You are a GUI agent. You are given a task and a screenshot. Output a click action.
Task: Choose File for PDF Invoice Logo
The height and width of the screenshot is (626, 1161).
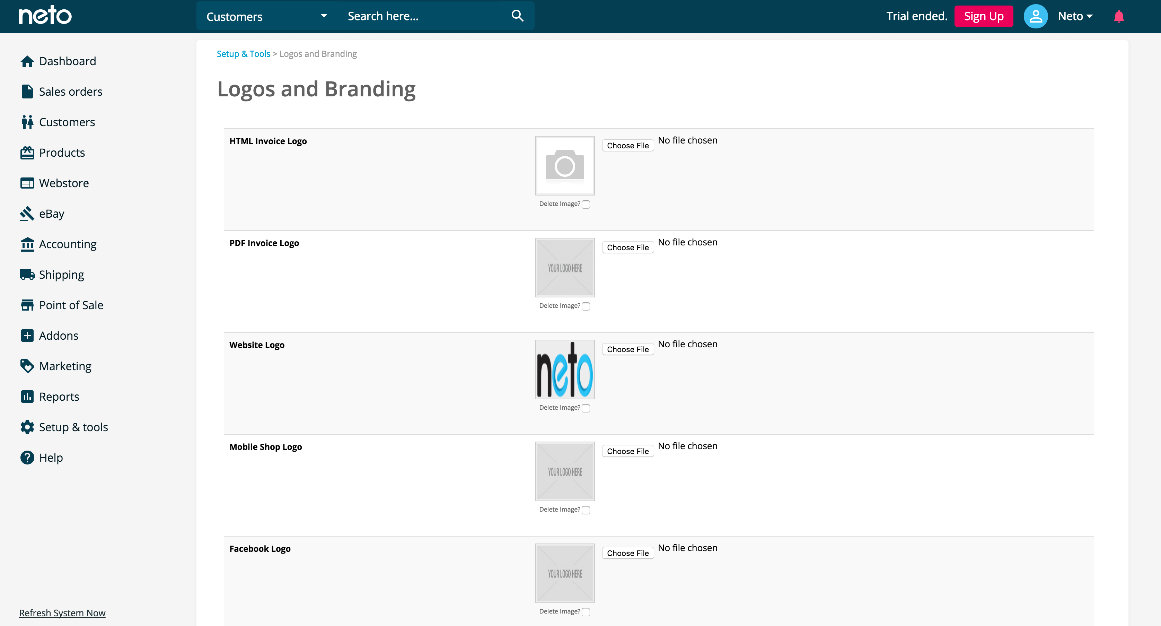[627, 247]
